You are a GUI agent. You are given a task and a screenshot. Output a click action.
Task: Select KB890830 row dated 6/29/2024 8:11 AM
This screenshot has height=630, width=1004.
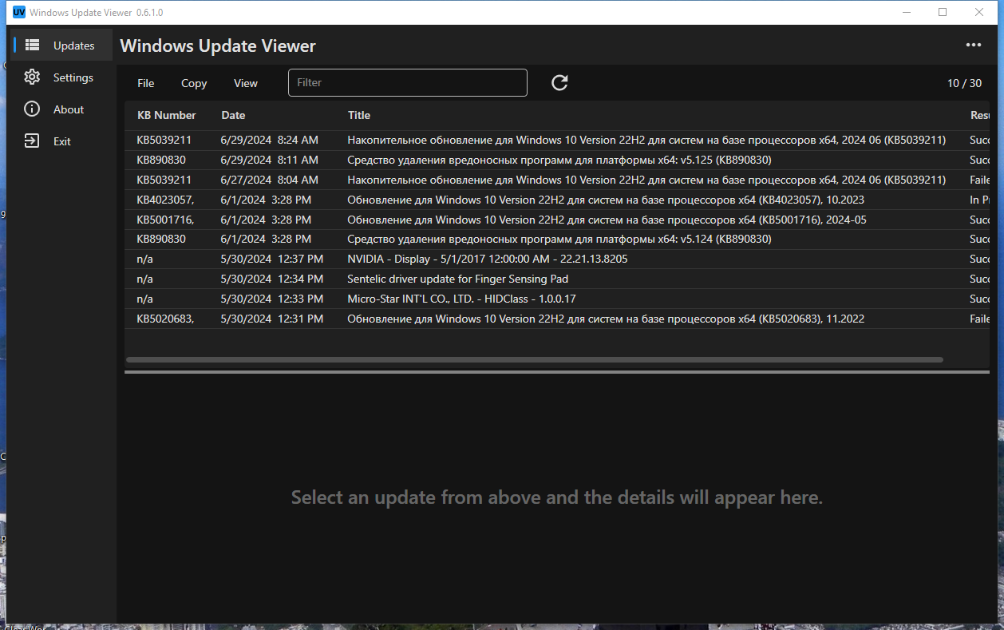coord(557,160)
